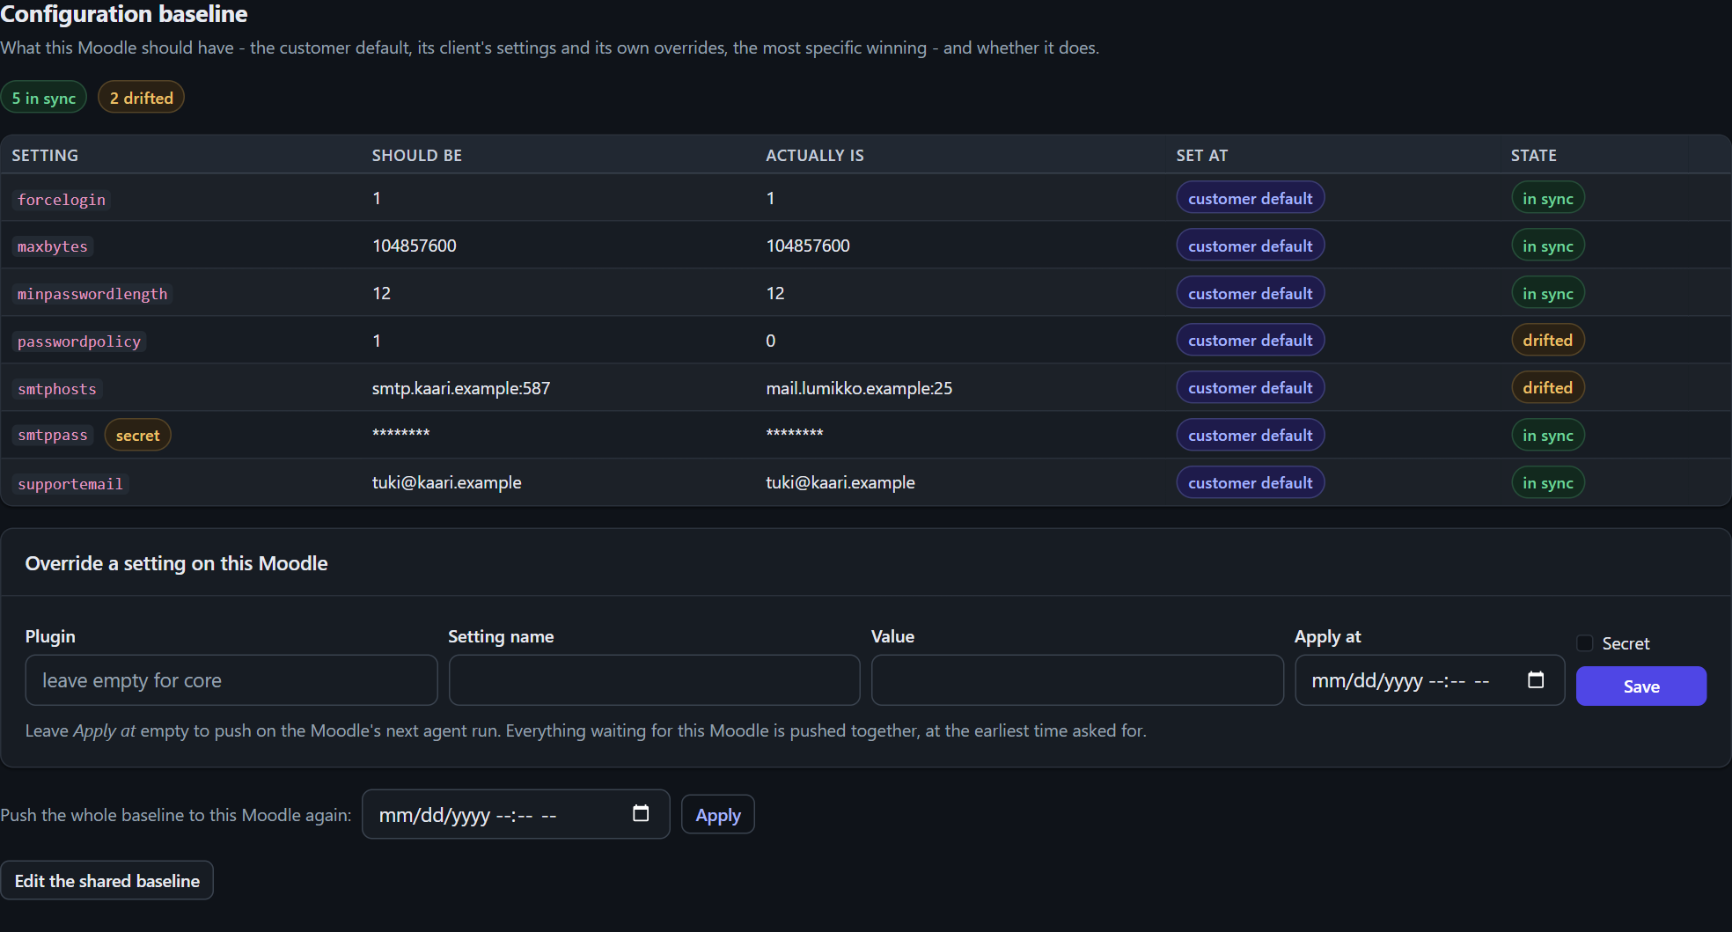Click 'tuki@kaari.example' in the Should Be column
This screenshot has height=932, width=1732.
click(x=447, y=482)
